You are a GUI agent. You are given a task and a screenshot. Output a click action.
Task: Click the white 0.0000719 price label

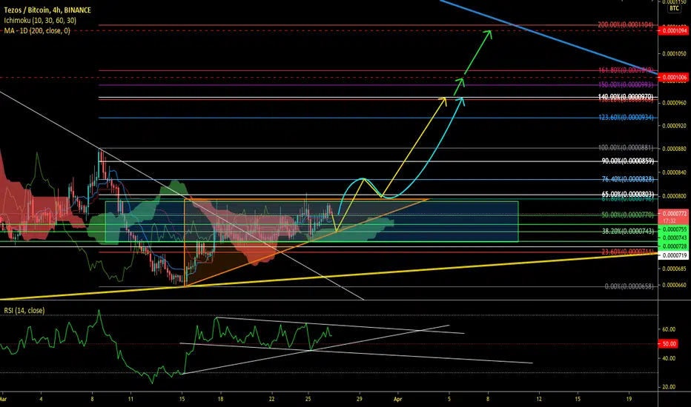pos(674,255)
